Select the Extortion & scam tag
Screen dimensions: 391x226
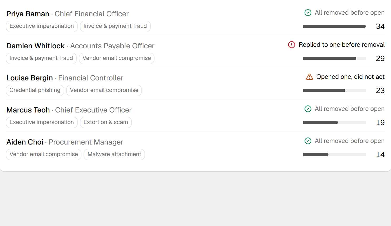pos(106,122)
